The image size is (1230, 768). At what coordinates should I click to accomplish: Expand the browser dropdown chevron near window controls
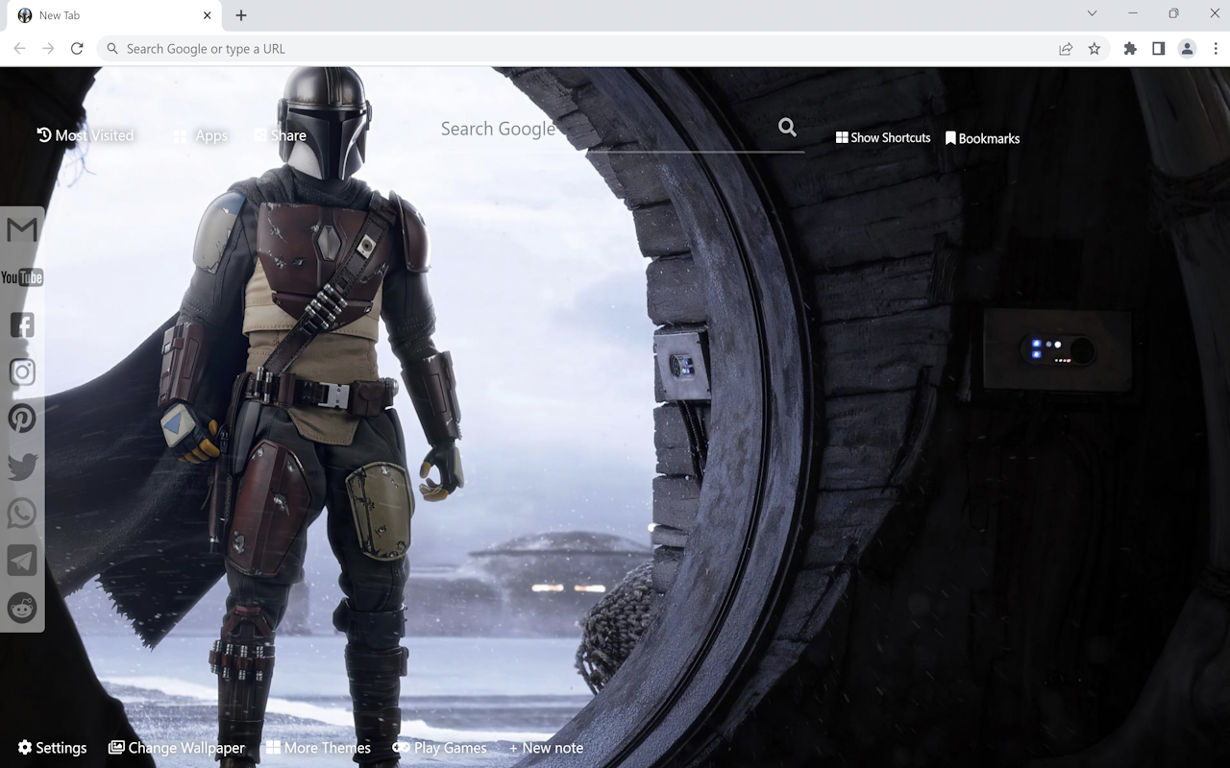tap(1092, 13)
